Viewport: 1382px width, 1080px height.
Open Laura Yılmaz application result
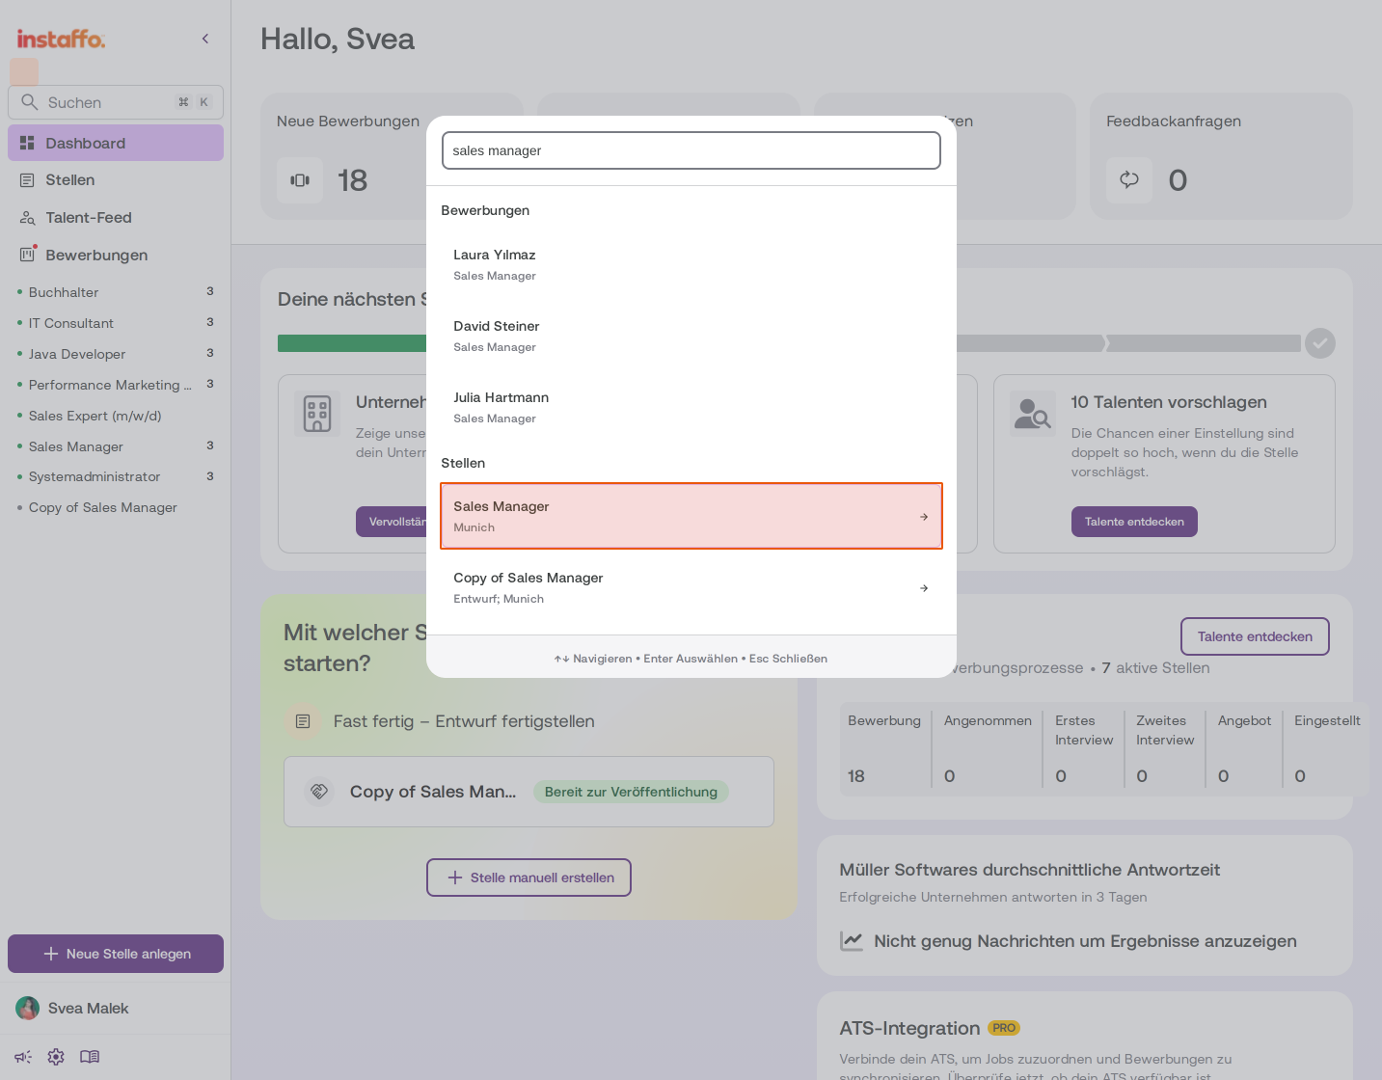pos(691,265)
